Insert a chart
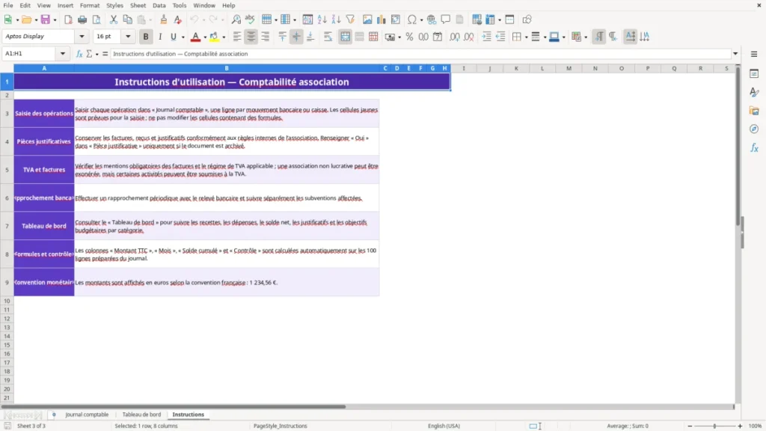 [382, 19]
